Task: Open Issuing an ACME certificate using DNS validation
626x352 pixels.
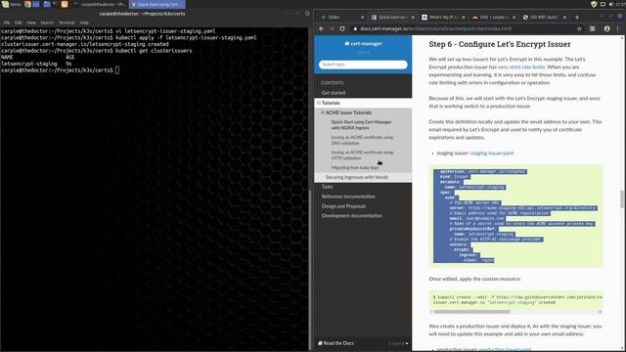Action: coord(362,140)
